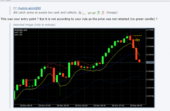Click the coffee cup emoji in quote
The image size is (170, 111).
coord(80,13)
